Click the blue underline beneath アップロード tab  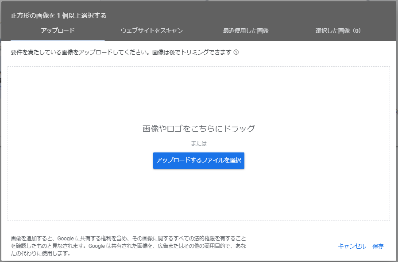coord(58,40)
